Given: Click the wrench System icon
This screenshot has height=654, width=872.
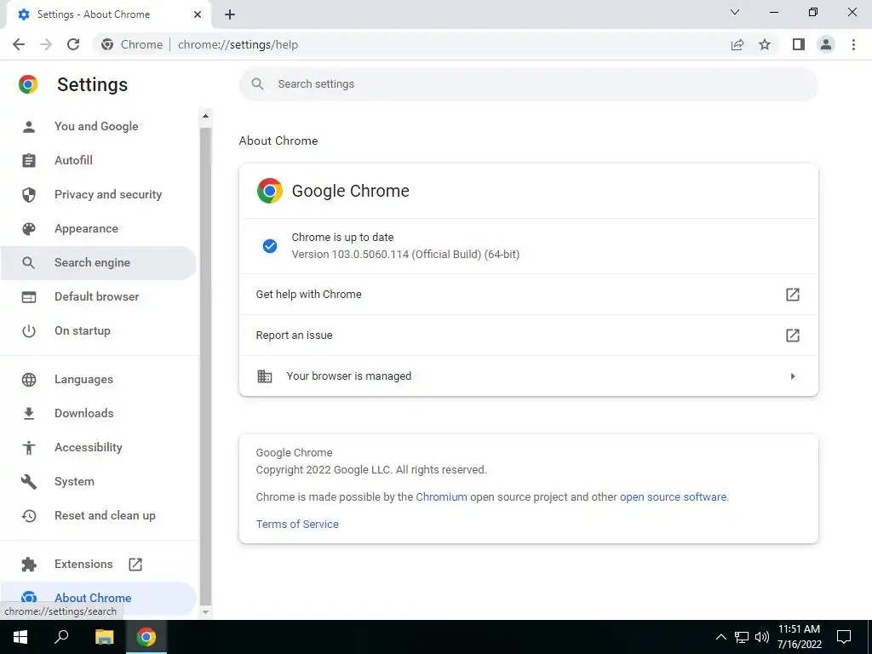Looking at the screenshot, I should click(28, 482).
